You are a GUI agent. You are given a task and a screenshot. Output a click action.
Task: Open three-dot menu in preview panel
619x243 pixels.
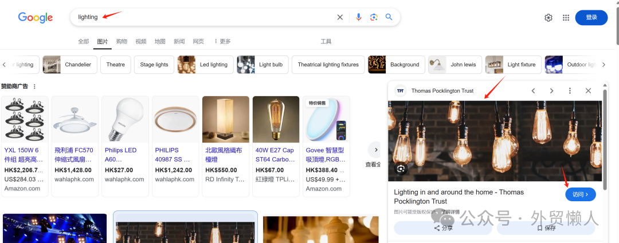(x=570, y=91)
